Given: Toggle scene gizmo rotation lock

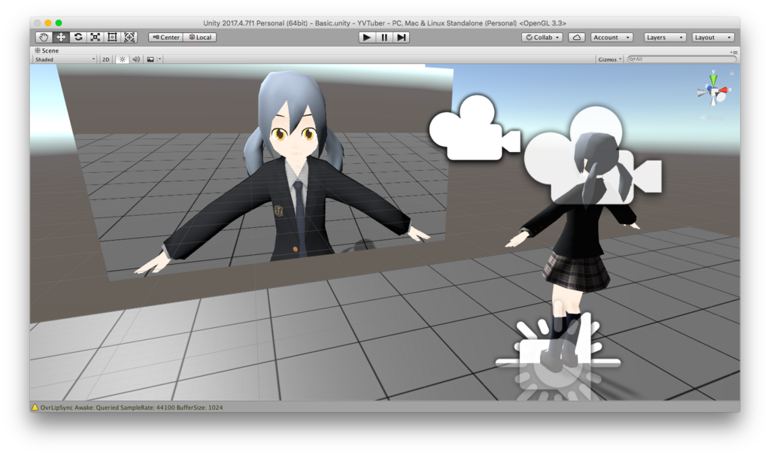Looking at the screenshot, I should (x=732, y=73).
